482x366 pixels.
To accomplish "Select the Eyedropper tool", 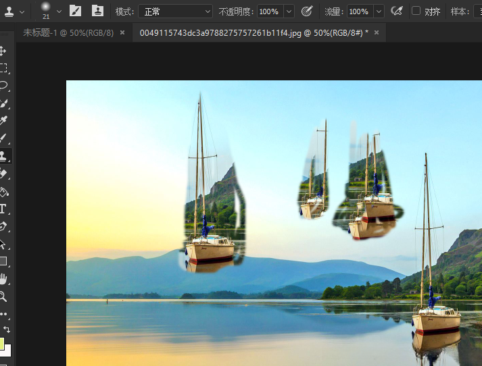I will click(x=3, y=120).
